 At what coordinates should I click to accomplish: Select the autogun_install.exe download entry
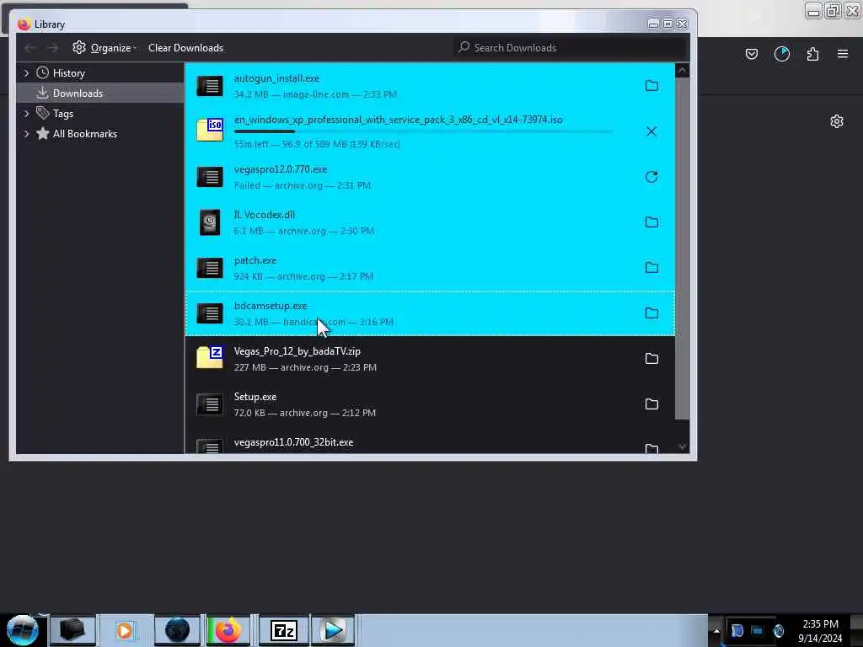430,86
